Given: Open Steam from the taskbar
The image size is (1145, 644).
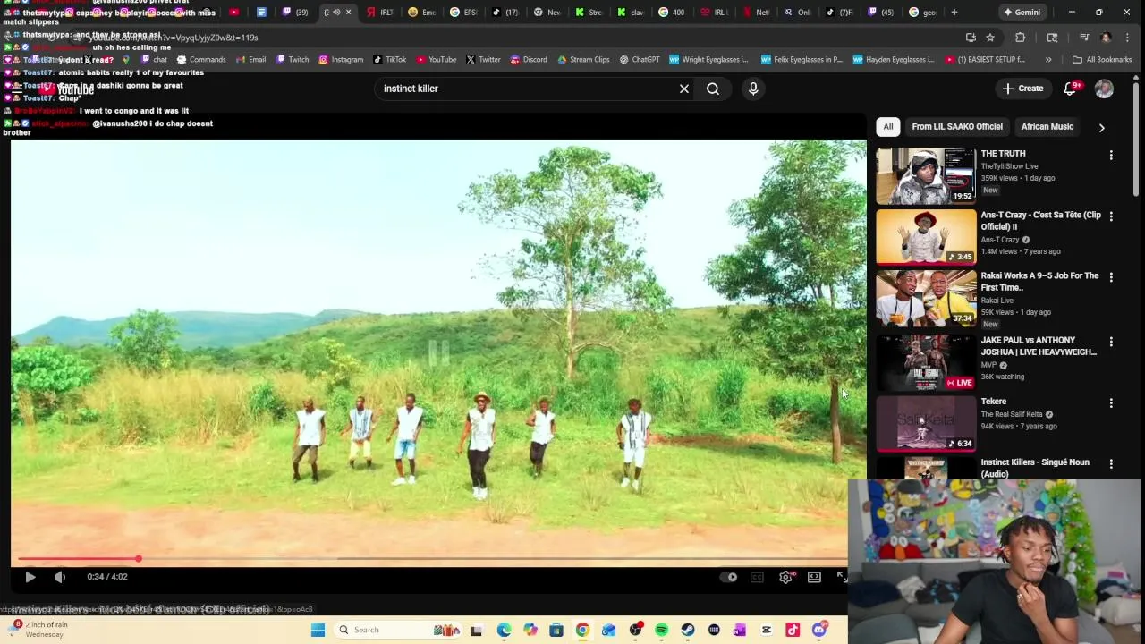Looking at the screenshot, I should coord(688,630).
